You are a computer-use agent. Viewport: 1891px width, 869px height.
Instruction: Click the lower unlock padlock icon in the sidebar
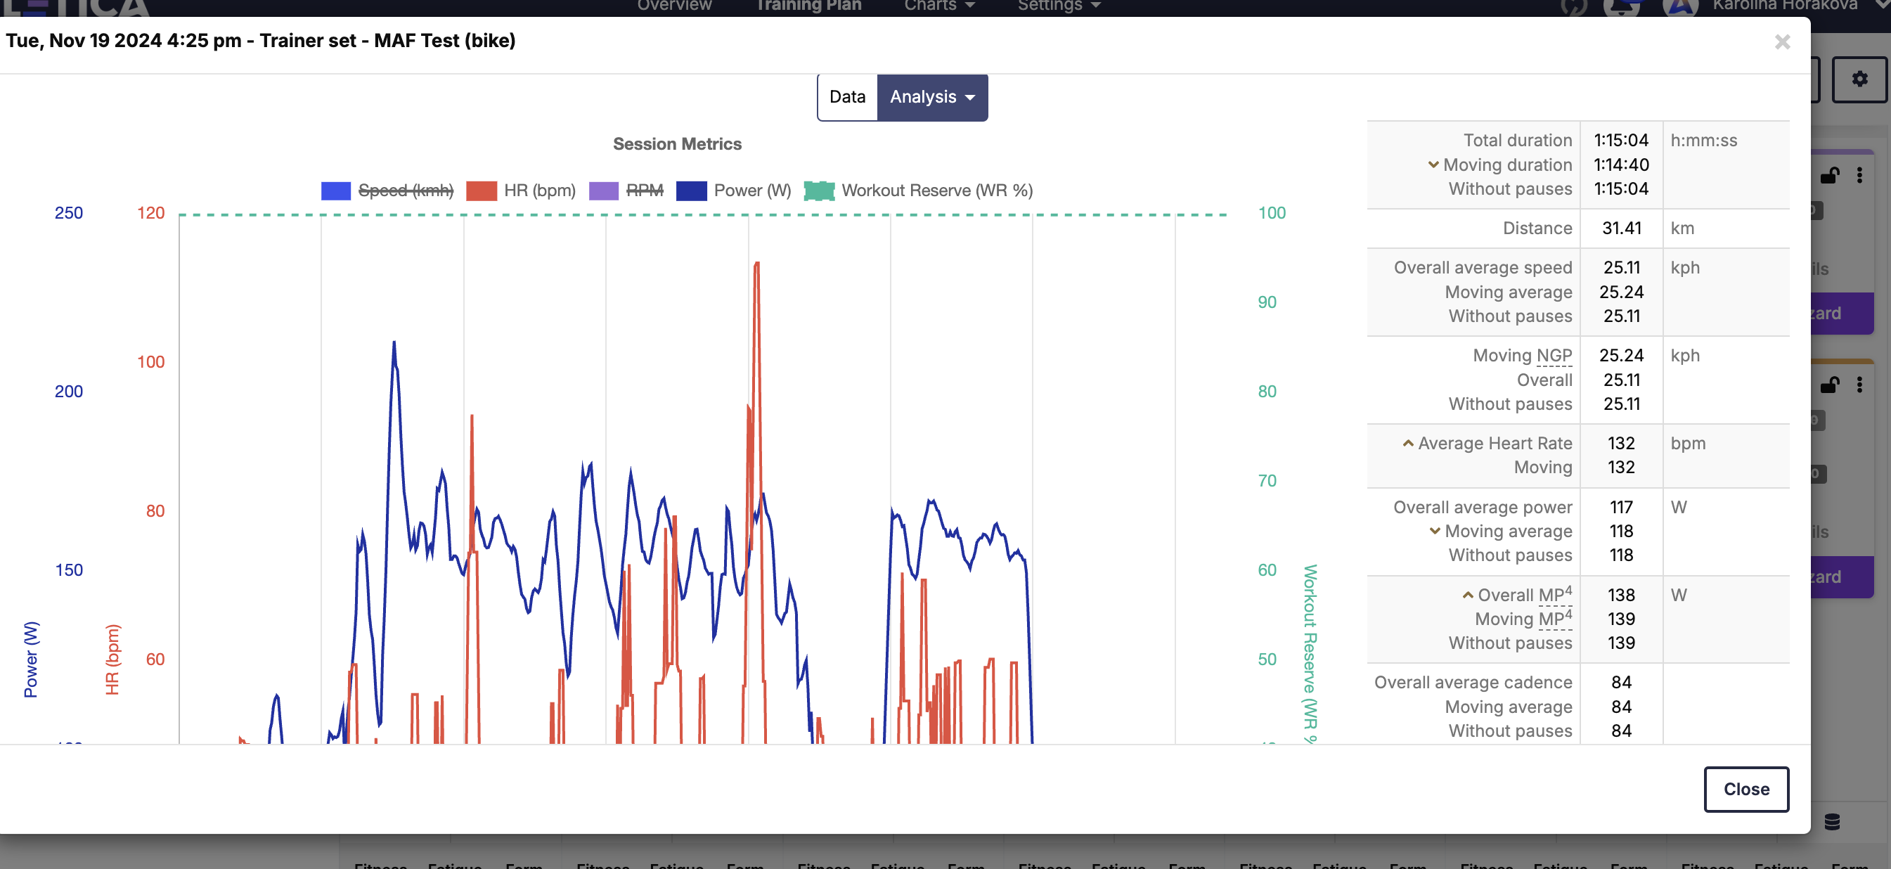click(1828, 385)
